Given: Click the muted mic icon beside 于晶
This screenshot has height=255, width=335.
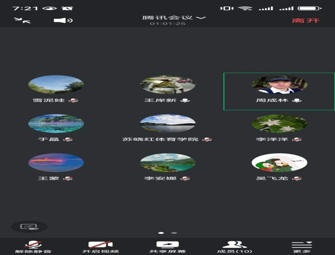Looking at the screenshot, I should 68,139.
